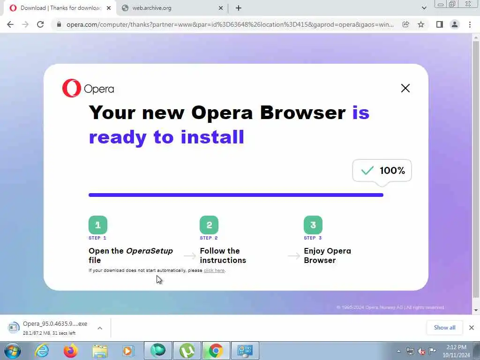Click the Chrome taskbar icon

[216, 351]
